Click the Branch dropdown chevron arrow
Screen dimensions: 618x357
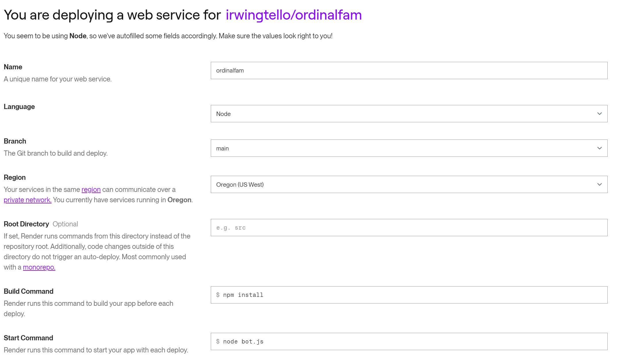point(599,148)
